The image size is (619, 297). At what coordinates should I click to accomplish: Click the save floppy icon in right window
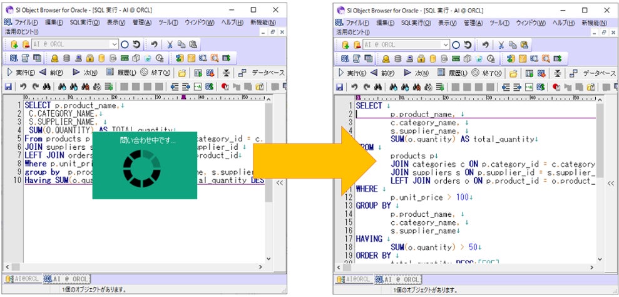pyautogui.click(x=339, y=86)
